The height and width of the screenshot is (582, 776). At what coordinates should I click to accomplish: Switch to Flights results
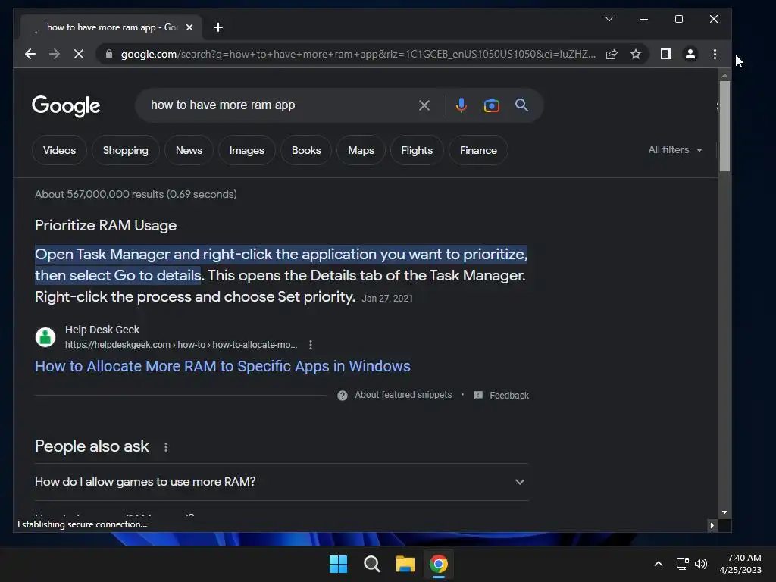click(417, 150)
